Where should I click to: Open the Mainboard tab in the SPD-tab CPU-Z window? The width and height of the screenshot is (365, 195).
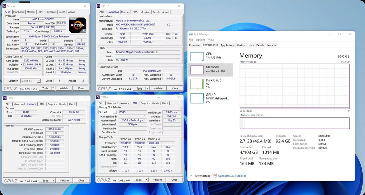click(x=112, y=103)
